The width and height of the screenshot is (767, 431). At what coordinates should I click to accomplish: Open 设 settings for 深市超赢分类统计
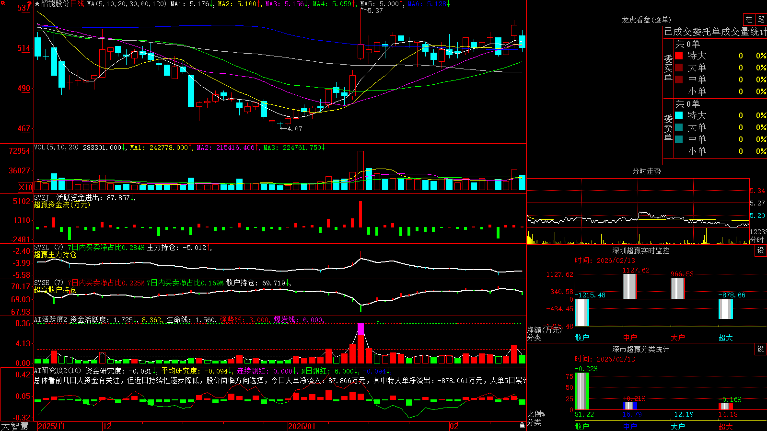[761, 349]
